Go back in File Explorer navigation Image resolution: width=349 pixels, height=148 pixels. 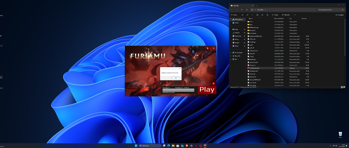point(232,10)
